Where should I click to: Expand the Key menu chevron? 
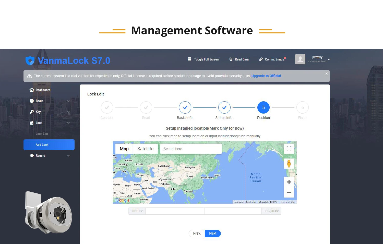point(68,112)
